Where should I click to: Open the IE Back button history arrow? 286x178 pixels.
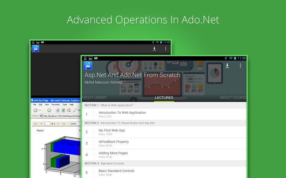pos(44,110)
